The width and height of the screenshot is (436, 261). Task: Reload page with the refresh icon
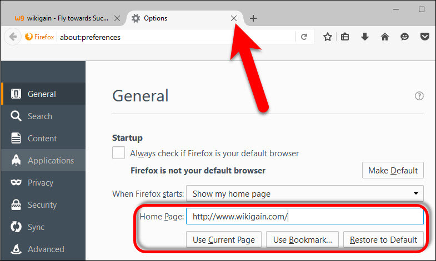304,37
